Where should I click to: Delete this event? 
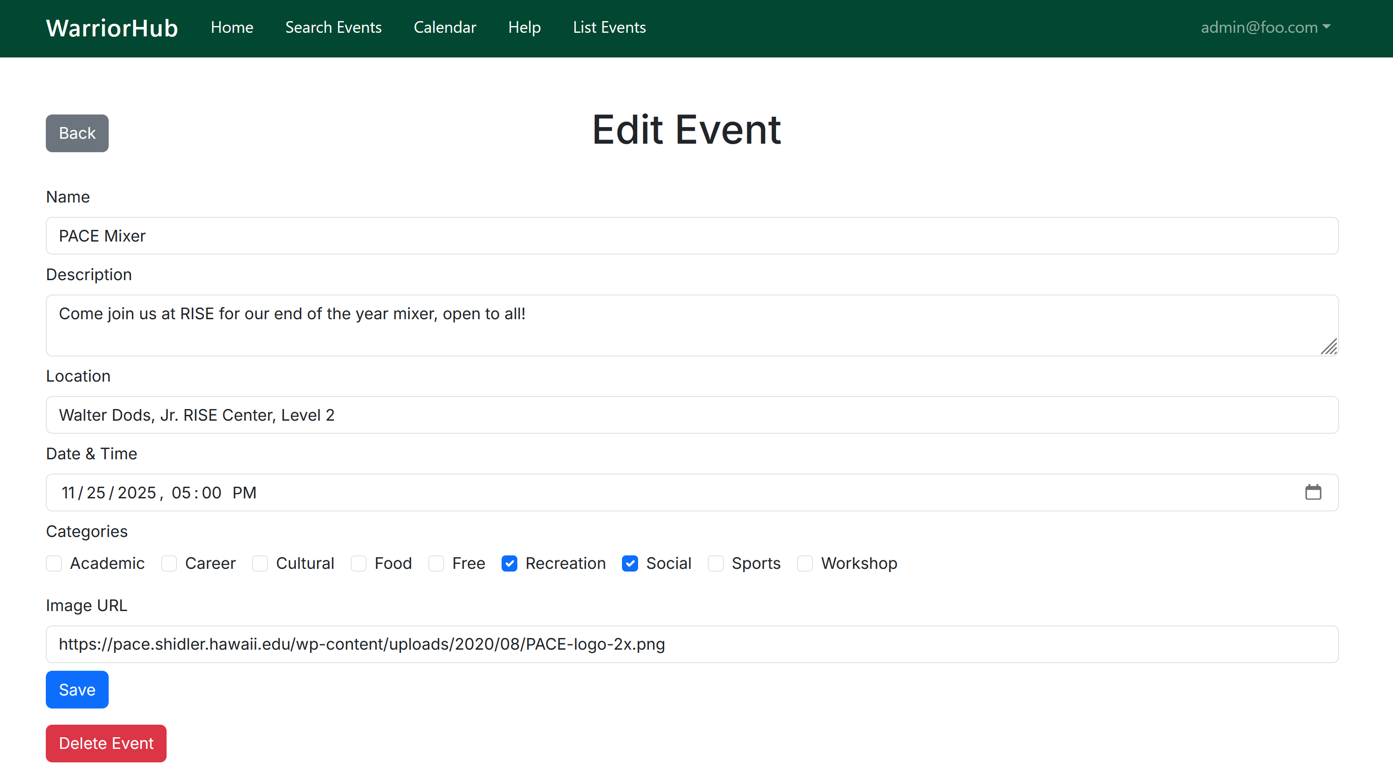(106, 743)
